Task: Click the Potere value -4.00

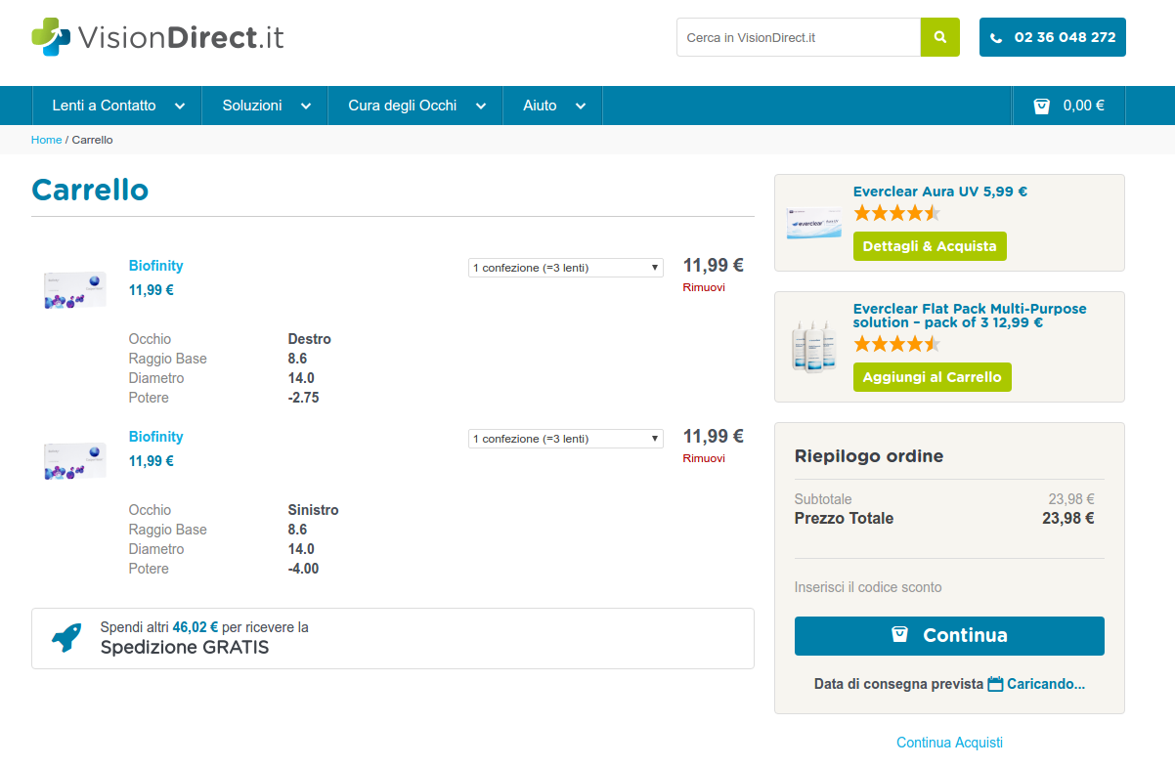Action: 304,569
